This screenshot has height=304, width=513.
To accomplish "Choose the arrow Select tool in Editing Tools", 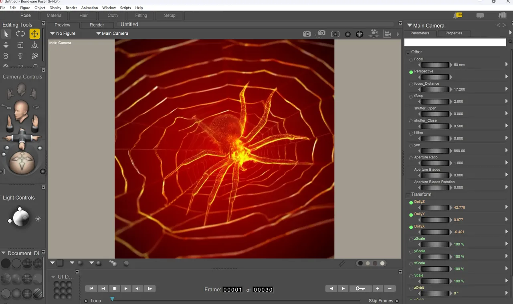I will (6, 34).
